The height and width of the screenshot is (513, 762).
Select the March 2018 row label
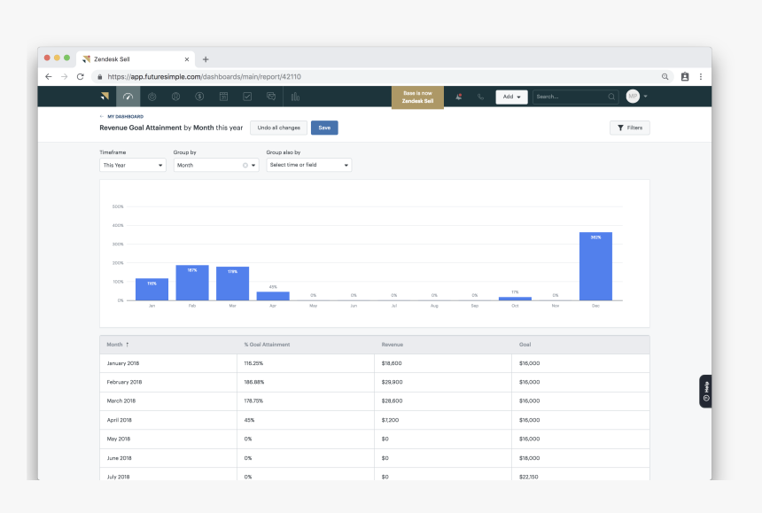point(121,401)
